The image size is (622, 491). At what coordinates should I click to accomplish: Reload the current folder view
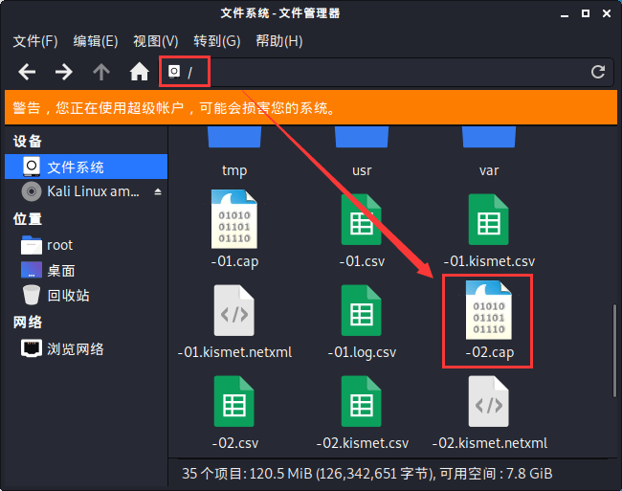point(598,72)
